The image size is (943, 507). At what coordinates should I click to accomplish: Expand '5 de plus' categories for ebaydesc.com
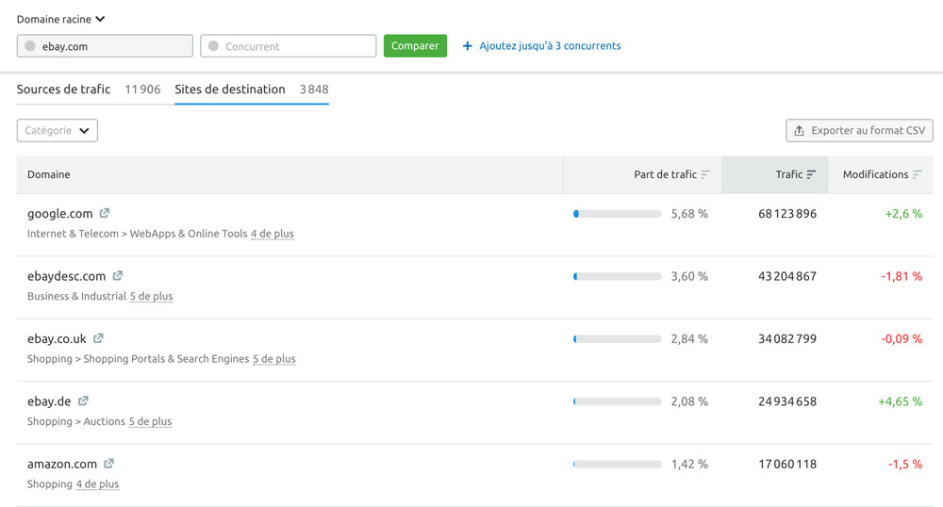(152, 296)
